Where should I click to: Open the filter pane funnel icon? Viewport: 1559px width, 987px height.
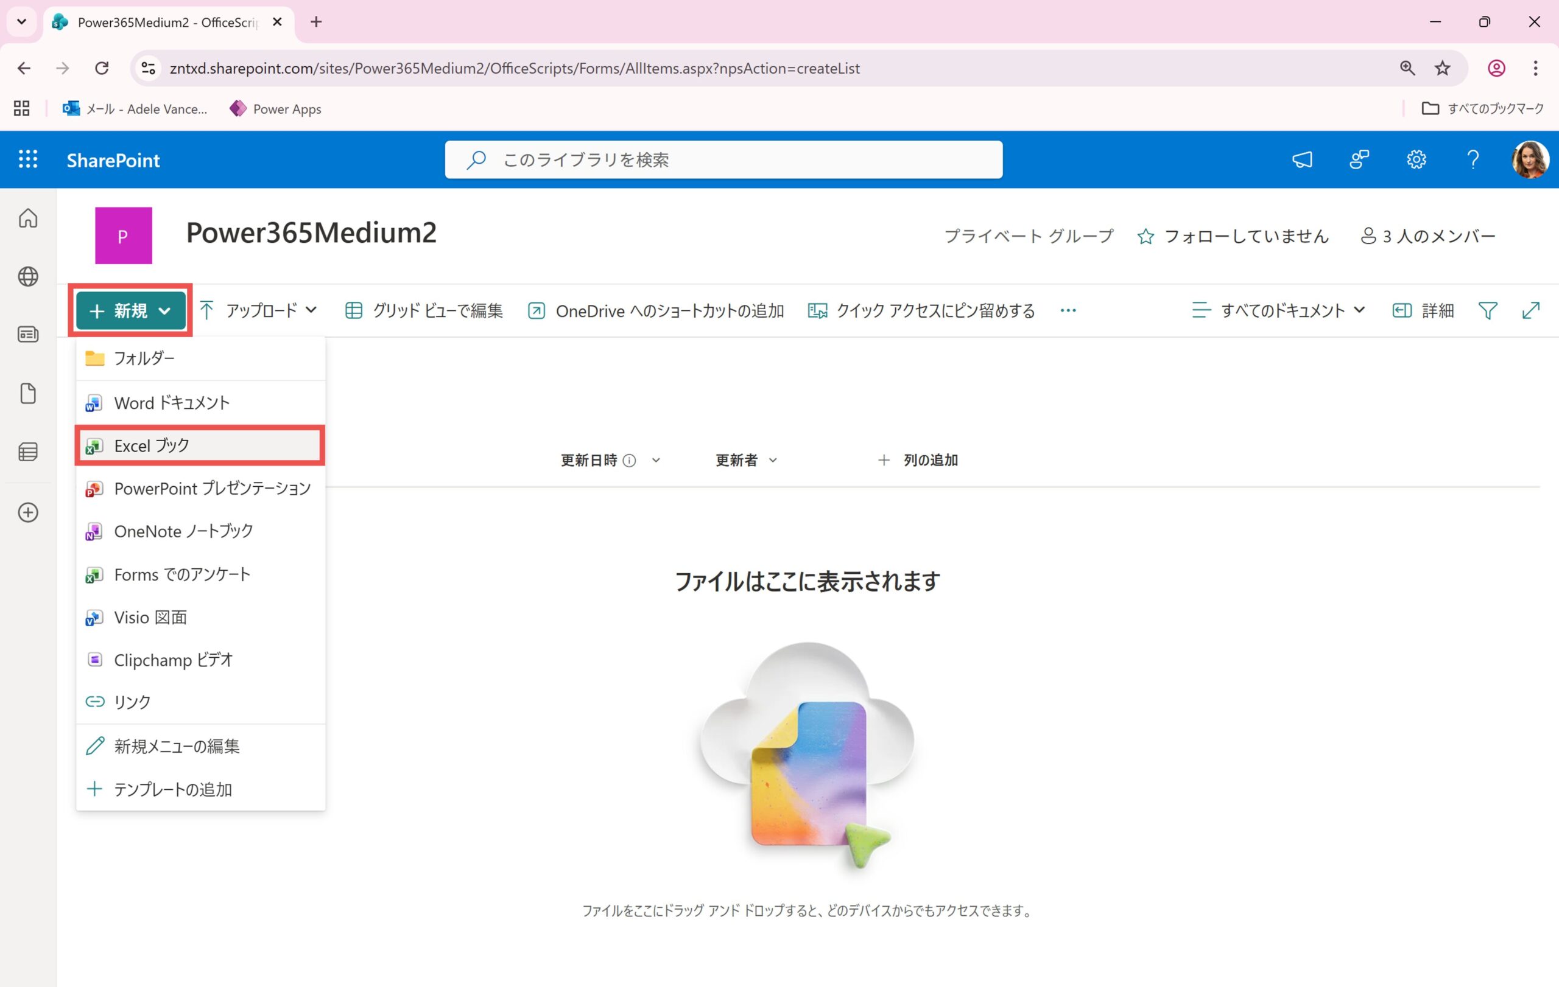tap(1488, 310)
